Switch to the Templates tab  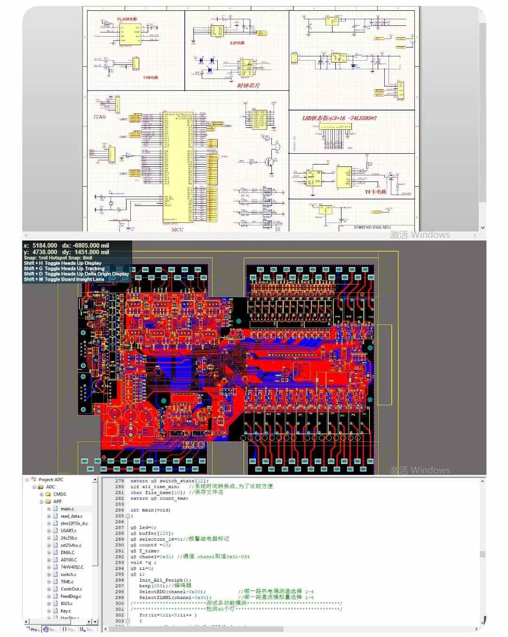(87, 629)
